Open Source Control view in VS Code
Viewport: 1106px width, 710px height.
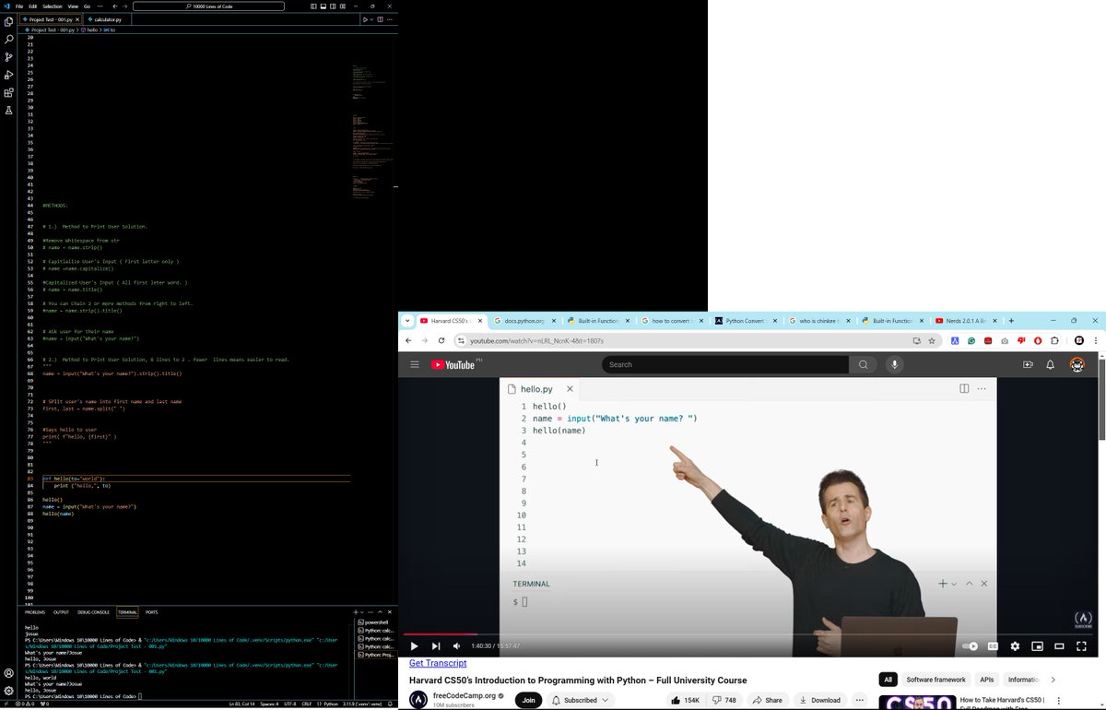9,57
